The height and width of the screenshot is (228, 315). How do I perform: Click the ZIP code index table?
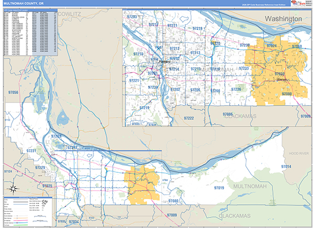(x=30, y=34)
